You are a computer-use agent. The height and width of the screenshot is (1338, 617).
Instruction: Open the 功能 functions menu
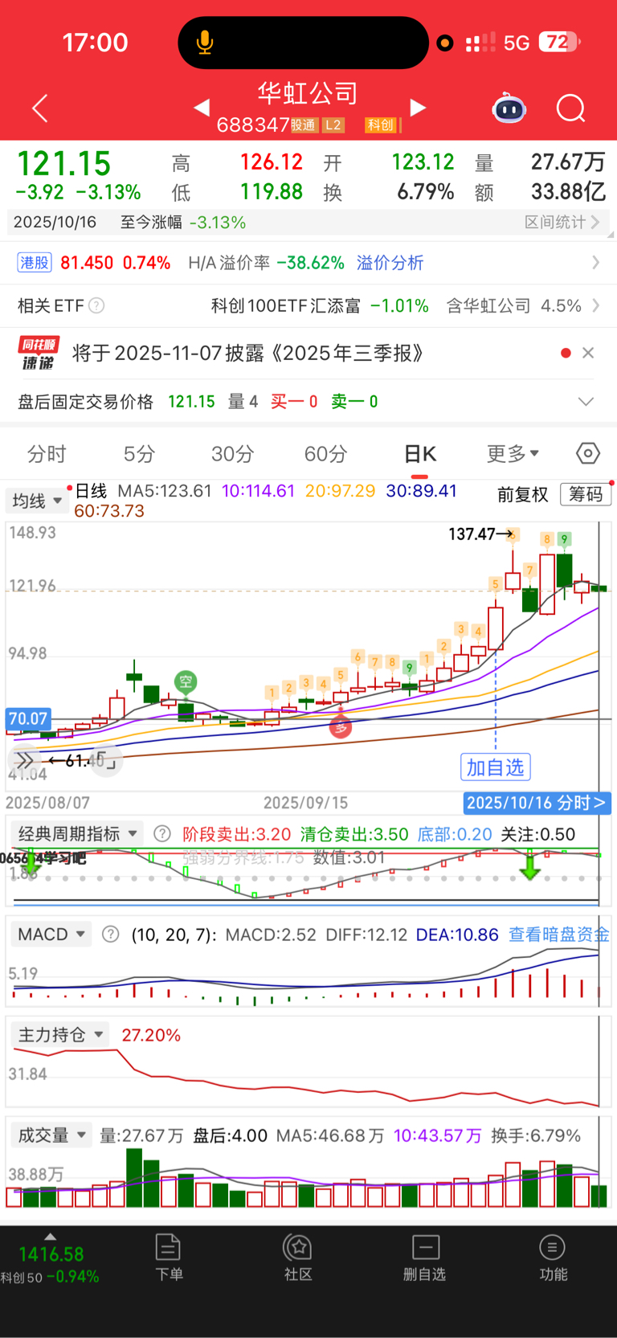(553, 1258)
